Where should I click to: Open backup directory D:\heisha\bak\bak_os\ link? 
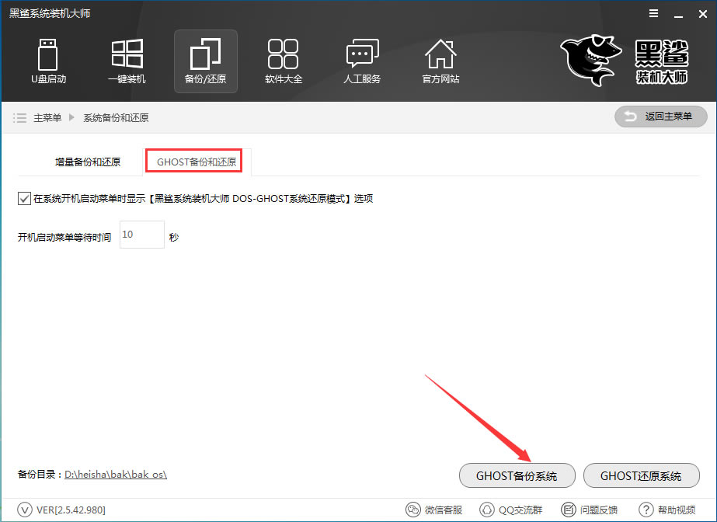pos(116,475)
